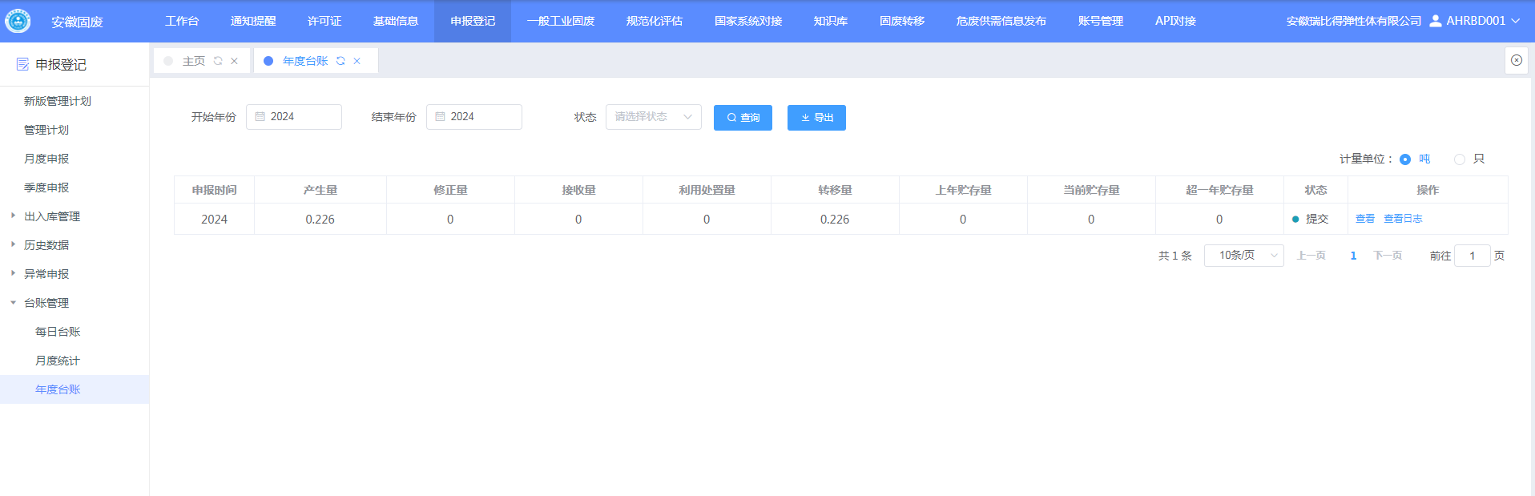Select 吨 as the measurement unit

point(1405,159)
